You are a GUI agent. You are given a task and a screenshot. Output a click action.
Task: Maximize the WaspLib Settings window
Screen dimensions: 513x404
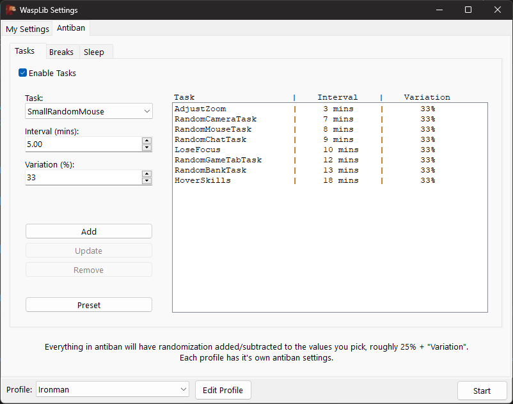click(468, 10)
